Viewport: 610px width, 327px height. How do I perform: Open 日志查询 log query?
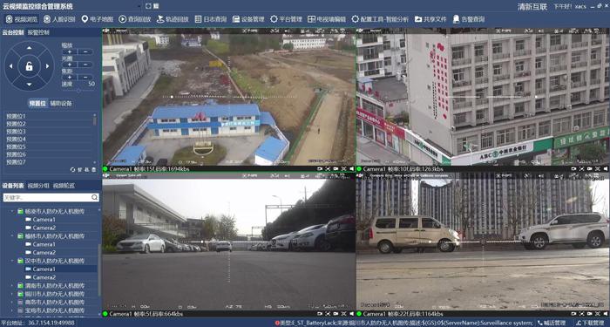(x=211, y=19)
